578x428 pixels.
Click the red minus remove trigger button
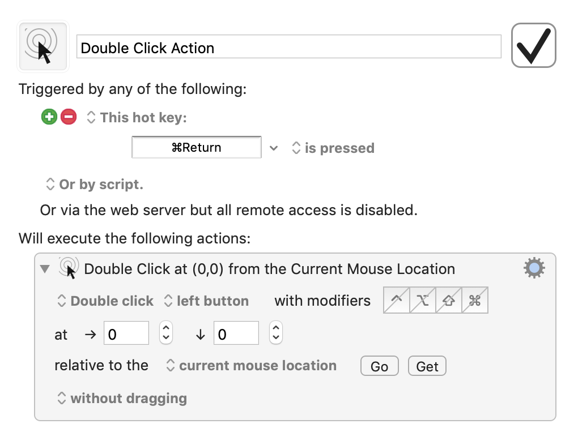[x=69, y=117]
